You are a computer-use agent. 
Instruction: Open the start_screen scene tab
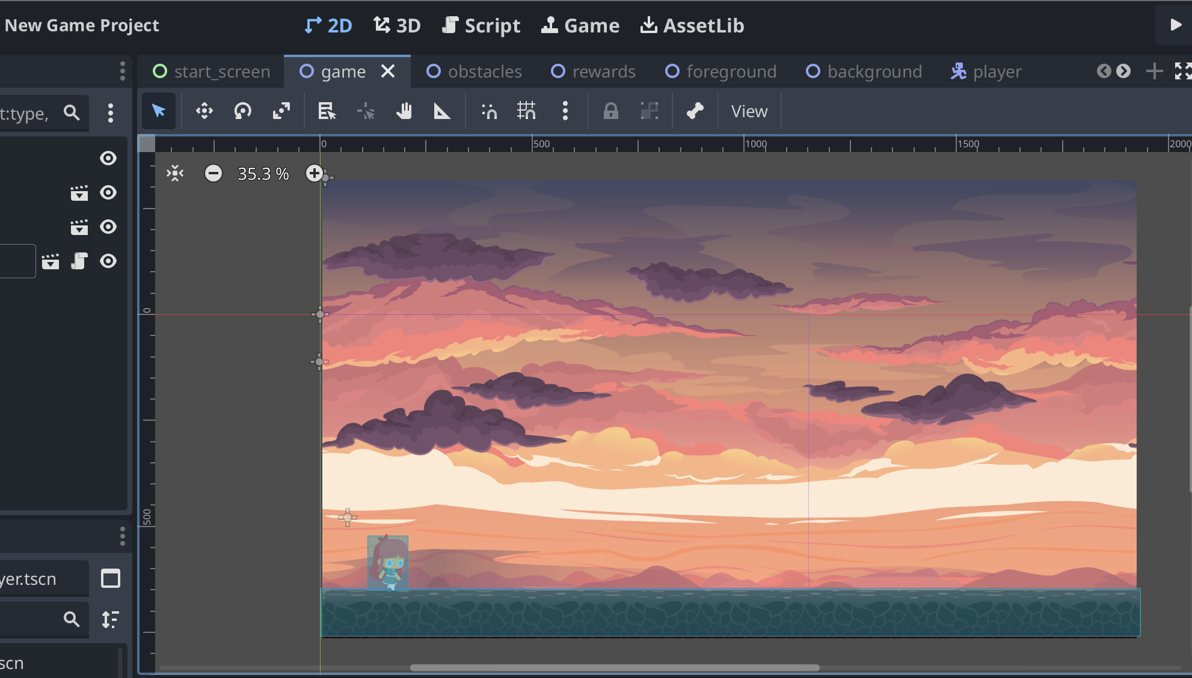[211, 72]
